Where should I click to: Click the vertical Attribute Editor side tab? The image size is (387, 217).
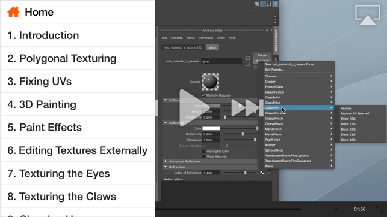pyautogui.click(x=276, y=41)
